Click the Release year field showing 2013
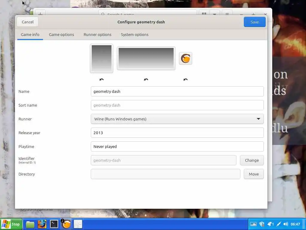Screen dimensions: 306x230 [177, 133]
